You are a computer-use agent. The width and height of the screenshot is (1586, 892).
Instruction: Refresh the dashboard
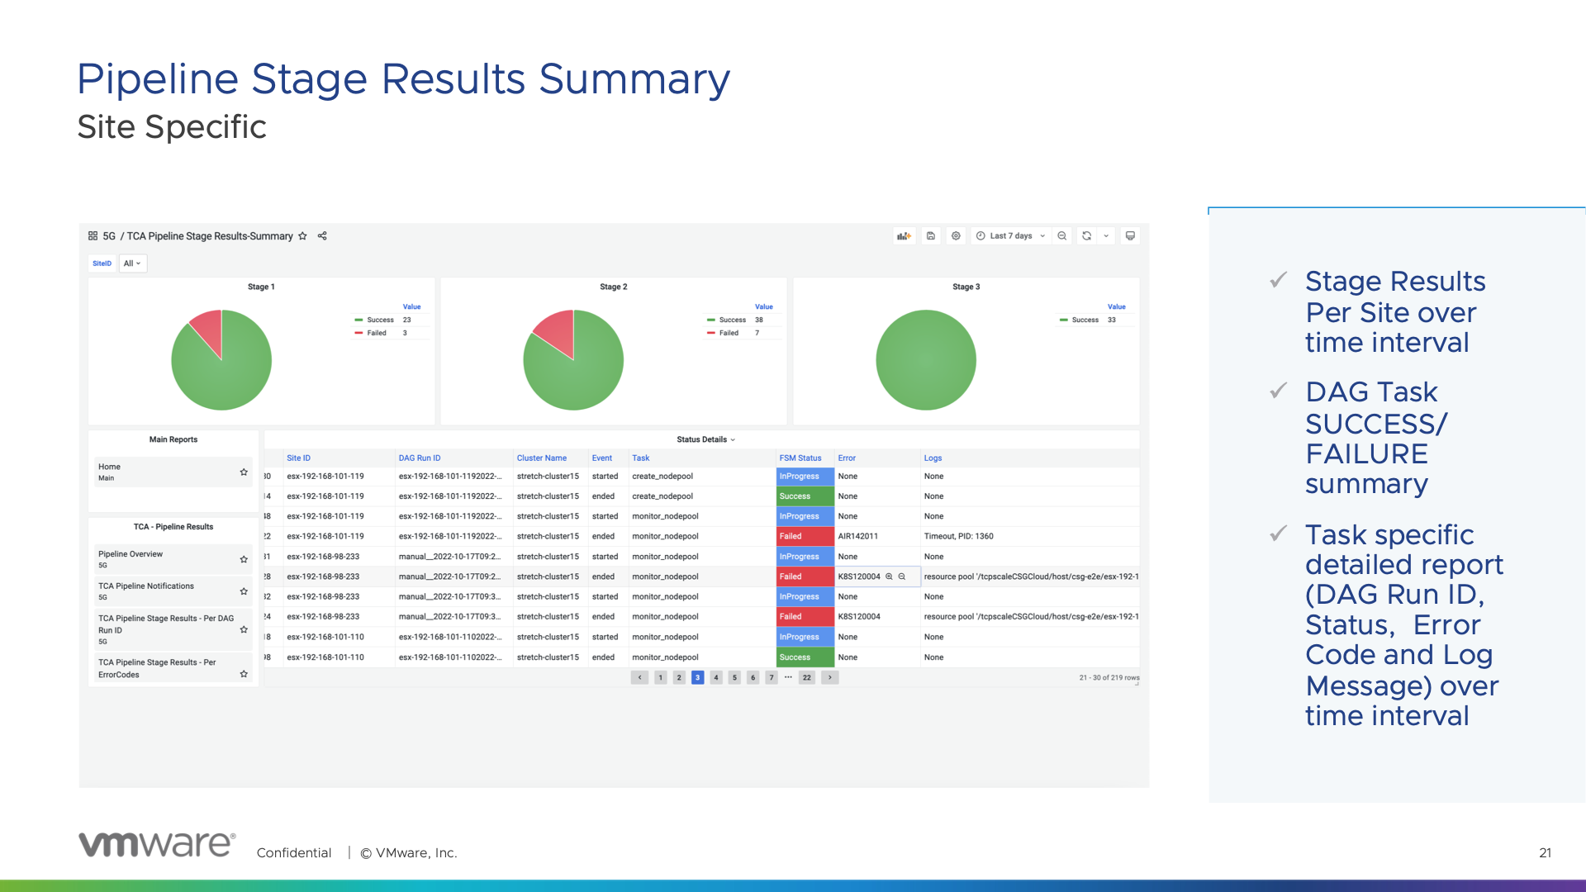click(1087, 236)
